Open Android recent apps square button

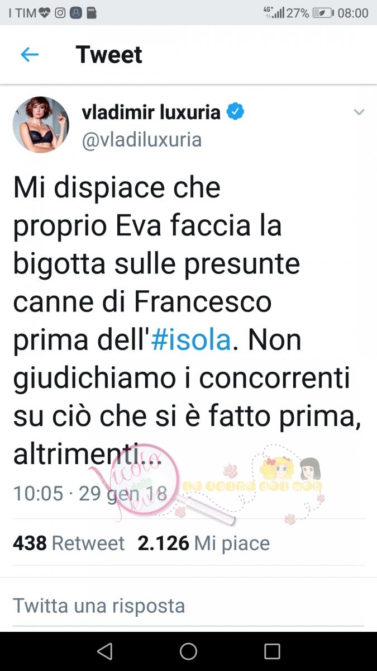272,651
